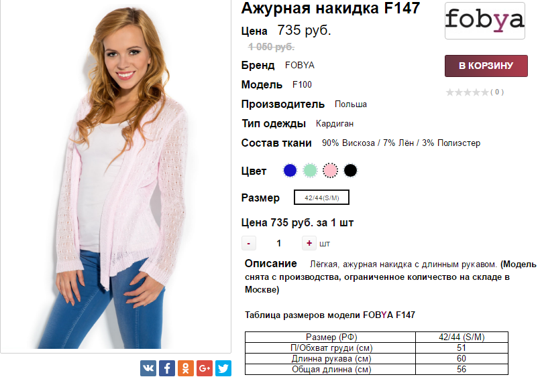Click the review count (0)
Screen dimensions: 540x381
click(x=497, y=92)
